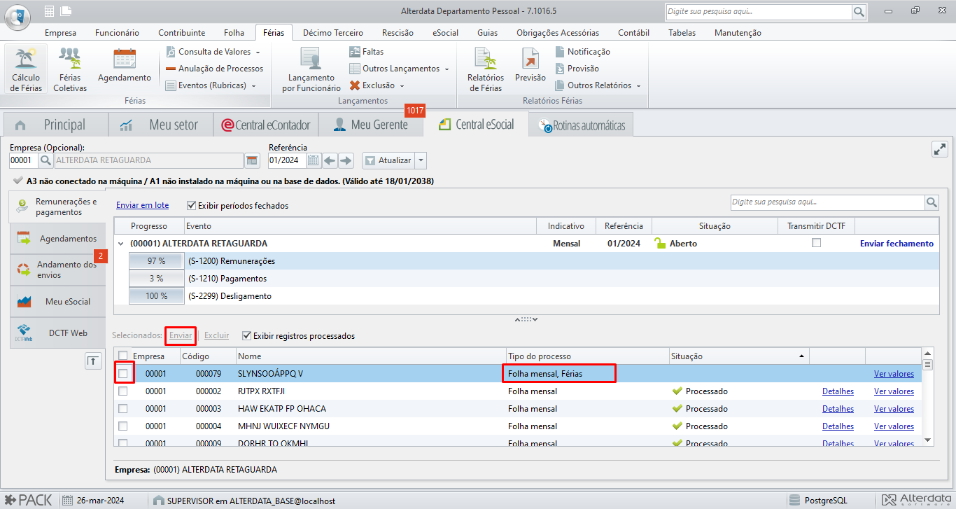Image resolution: width=956 pixels, height=509 pixels.
Task: Click the Enviar em lote link
Action: point(142,206)
